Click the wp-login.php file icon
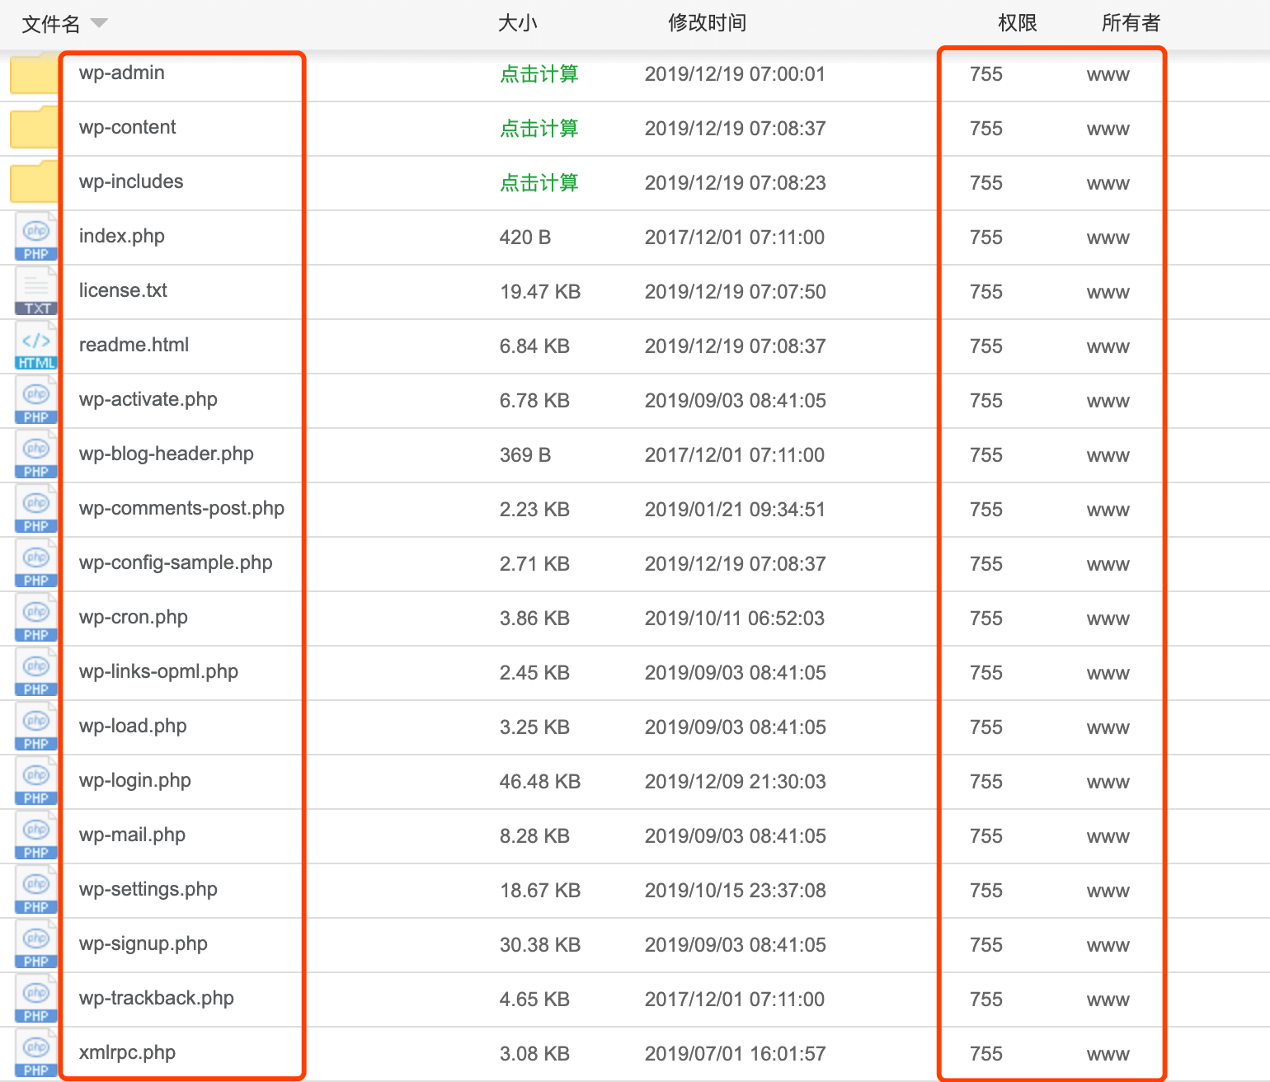Viewport: 1270px width, 1082px height. (x=36, y=782)
